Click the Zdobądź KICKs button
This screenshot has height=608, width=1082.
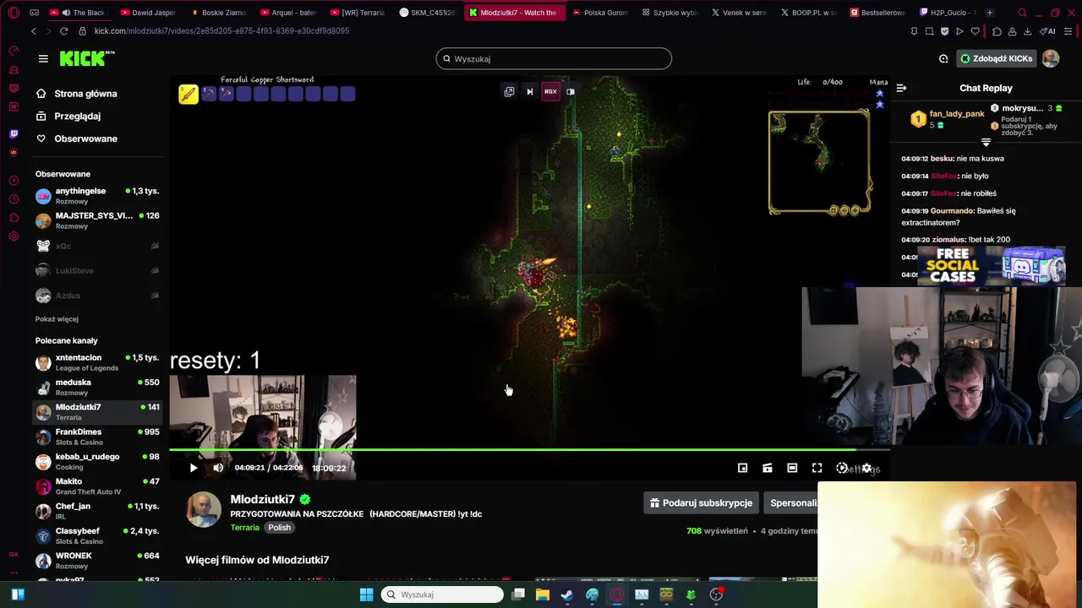(x=997, y=58)
